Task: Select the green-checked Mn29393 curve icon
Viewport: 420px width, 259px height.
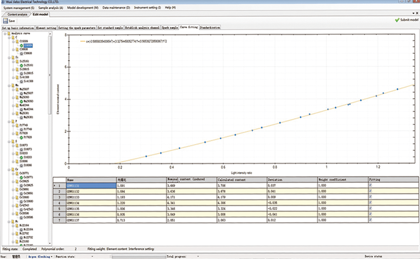Action: click(21, 101)
